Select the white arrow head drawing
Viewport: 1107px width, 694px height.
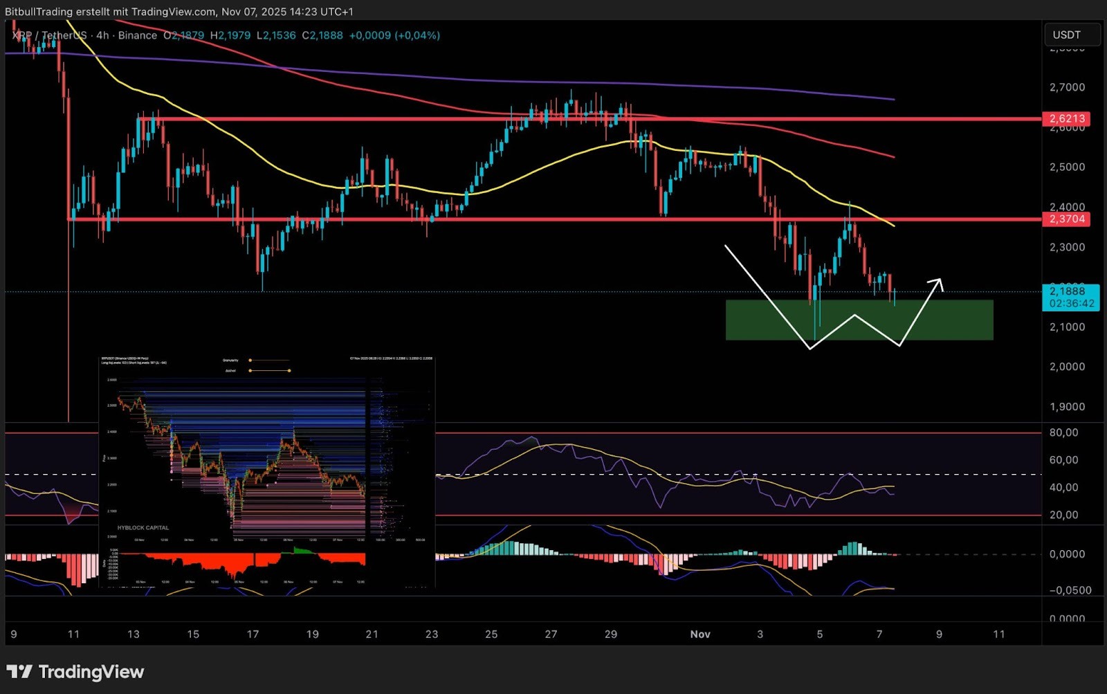(937, 282)
